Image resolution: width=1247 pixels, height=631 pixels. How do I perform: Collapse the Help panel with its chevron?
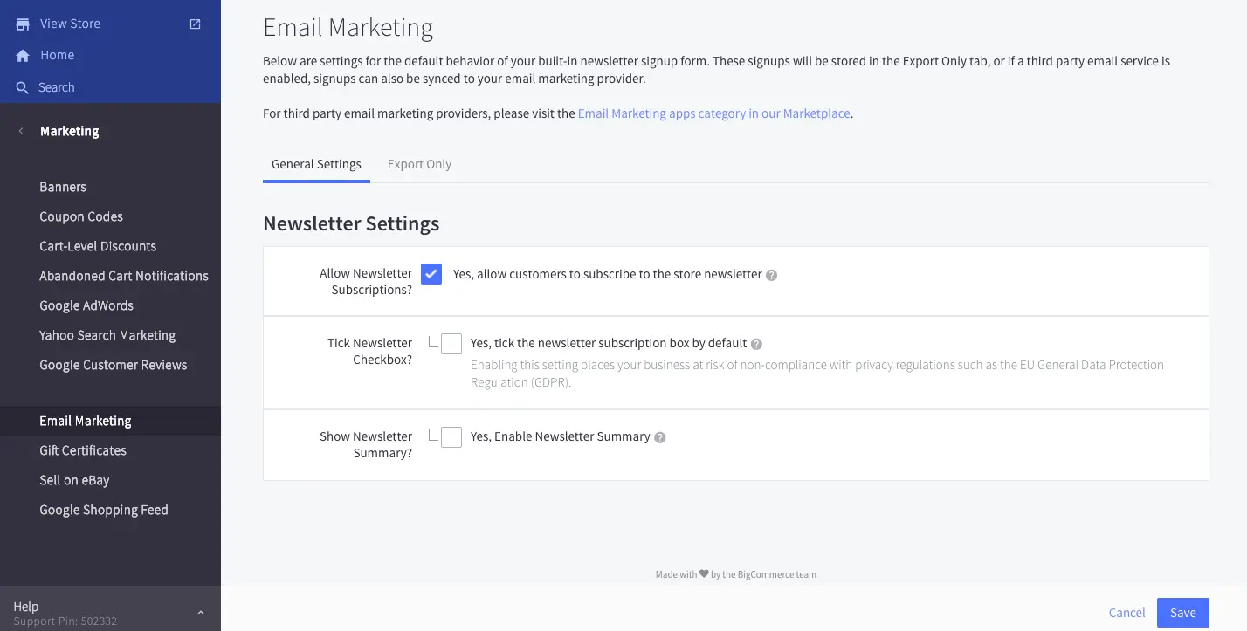pyautogui.click(x=200, y=610)
